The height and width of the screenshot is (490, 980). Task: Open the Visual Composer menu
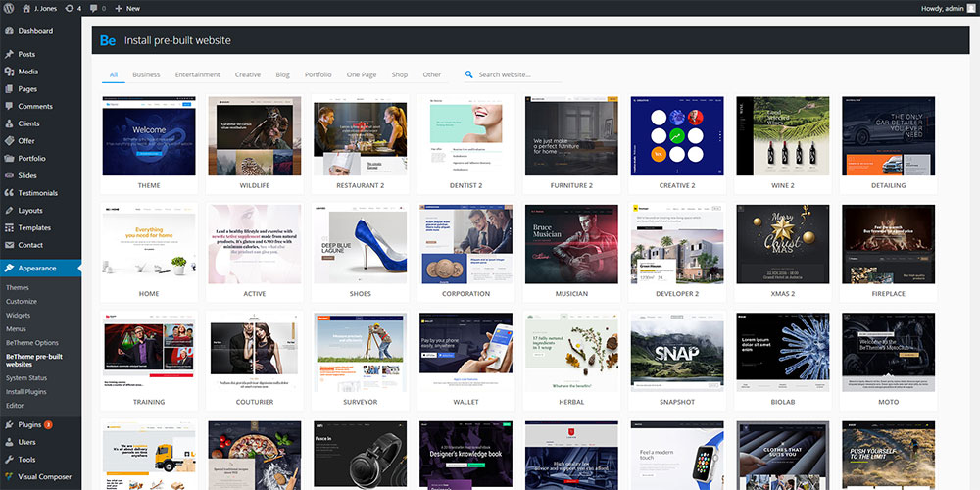pos(44,477)
